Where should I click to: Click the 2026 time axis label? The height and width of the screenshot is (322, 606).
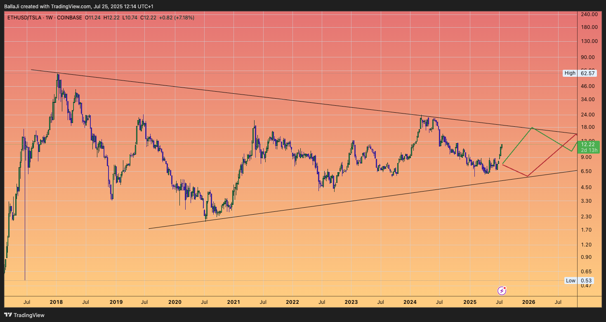point(528,302)
